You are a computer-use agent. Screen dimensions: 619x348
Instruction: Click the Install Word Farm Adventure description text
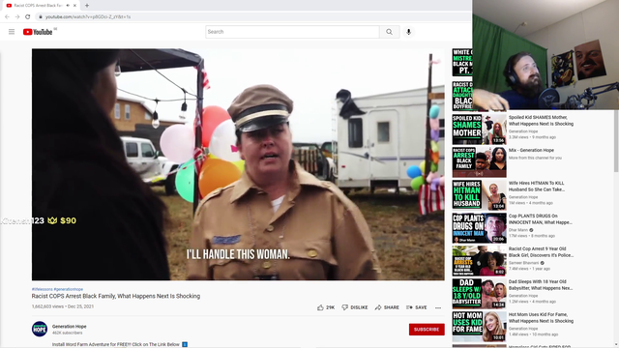(x=116, y=344)
